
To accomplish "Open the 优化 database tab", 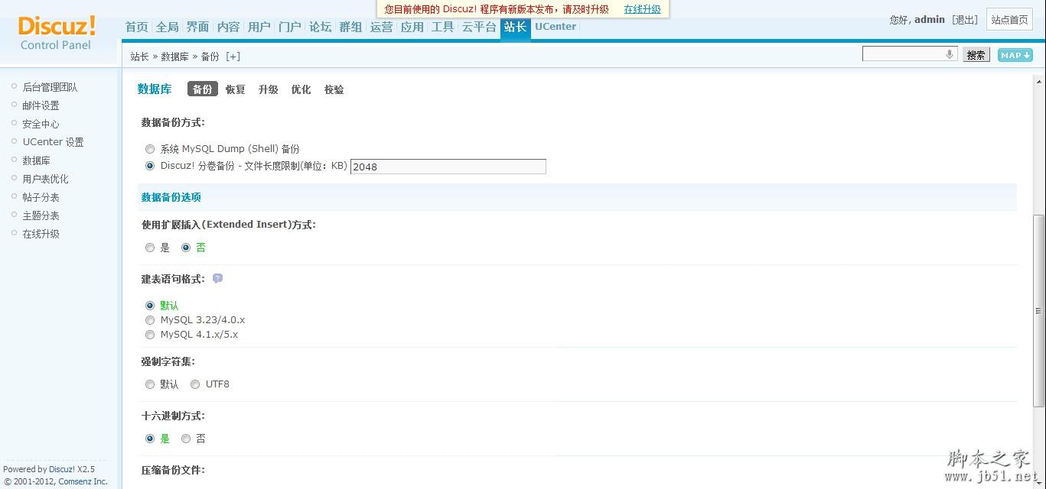I will [x=301, y=89].
